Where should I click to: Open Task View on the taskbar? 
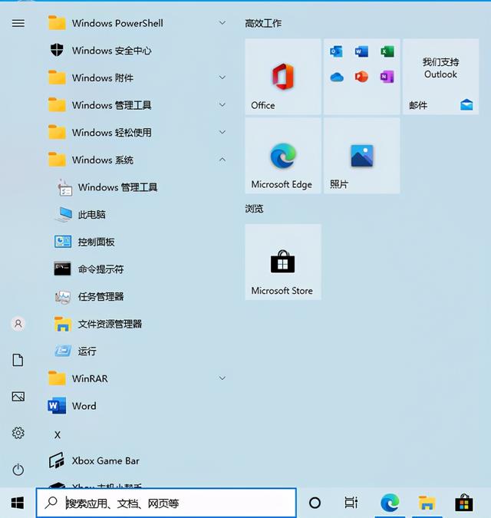point(351,503)
